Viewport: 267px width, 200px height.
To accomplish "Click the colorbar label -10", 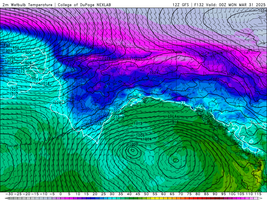I will 43,194.
